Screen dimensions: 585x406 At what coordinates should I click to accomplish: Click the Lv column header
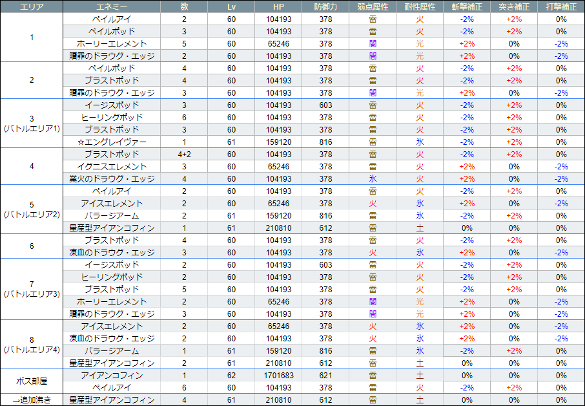231,6
